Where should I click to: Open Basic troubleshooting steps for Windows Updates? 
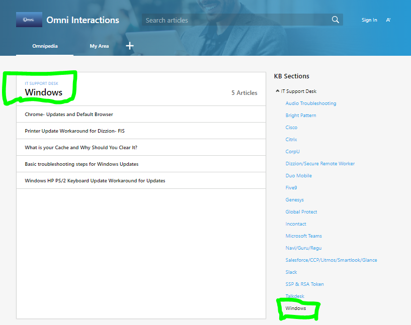[x=141, y=164]
